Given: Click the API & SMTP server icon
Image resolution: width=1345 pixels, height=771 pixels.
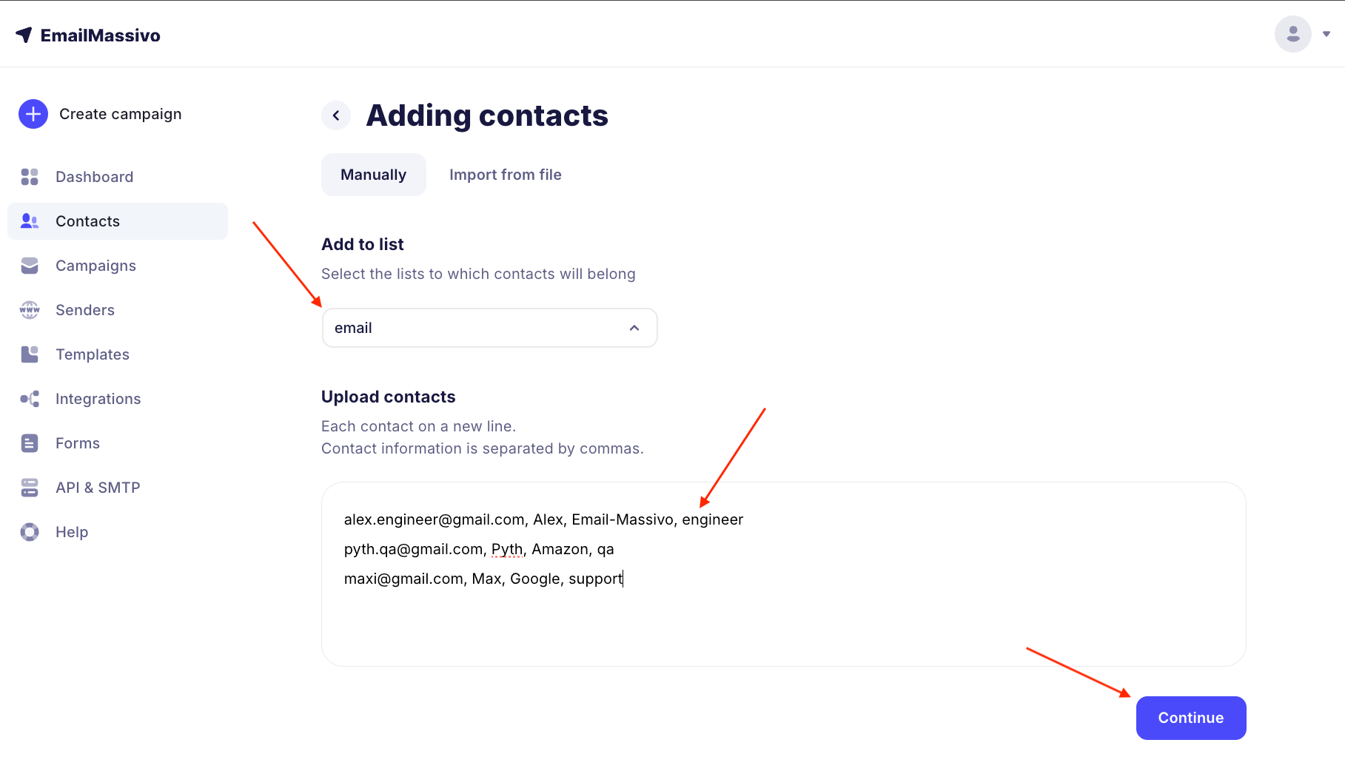Looking at the screenshot, I should point(30,488).
